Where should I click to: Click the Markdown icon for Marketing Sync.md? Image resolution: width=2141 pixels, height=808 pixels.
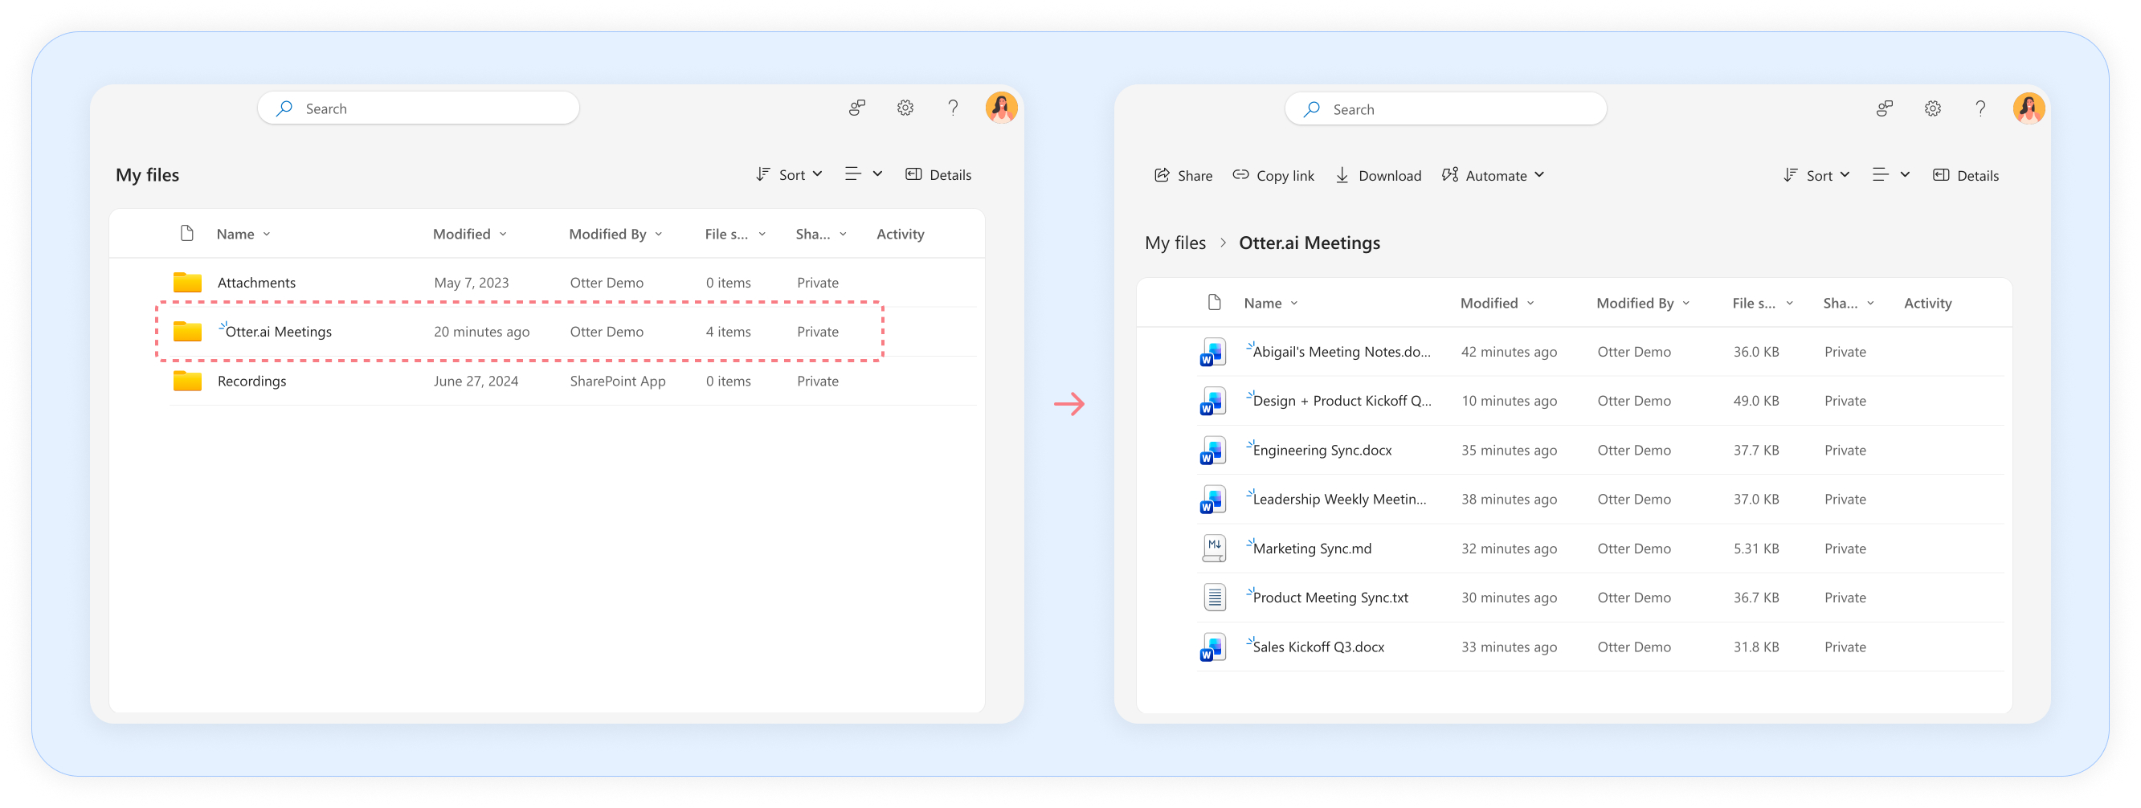pyautogui.click(x=1214, y=549)
